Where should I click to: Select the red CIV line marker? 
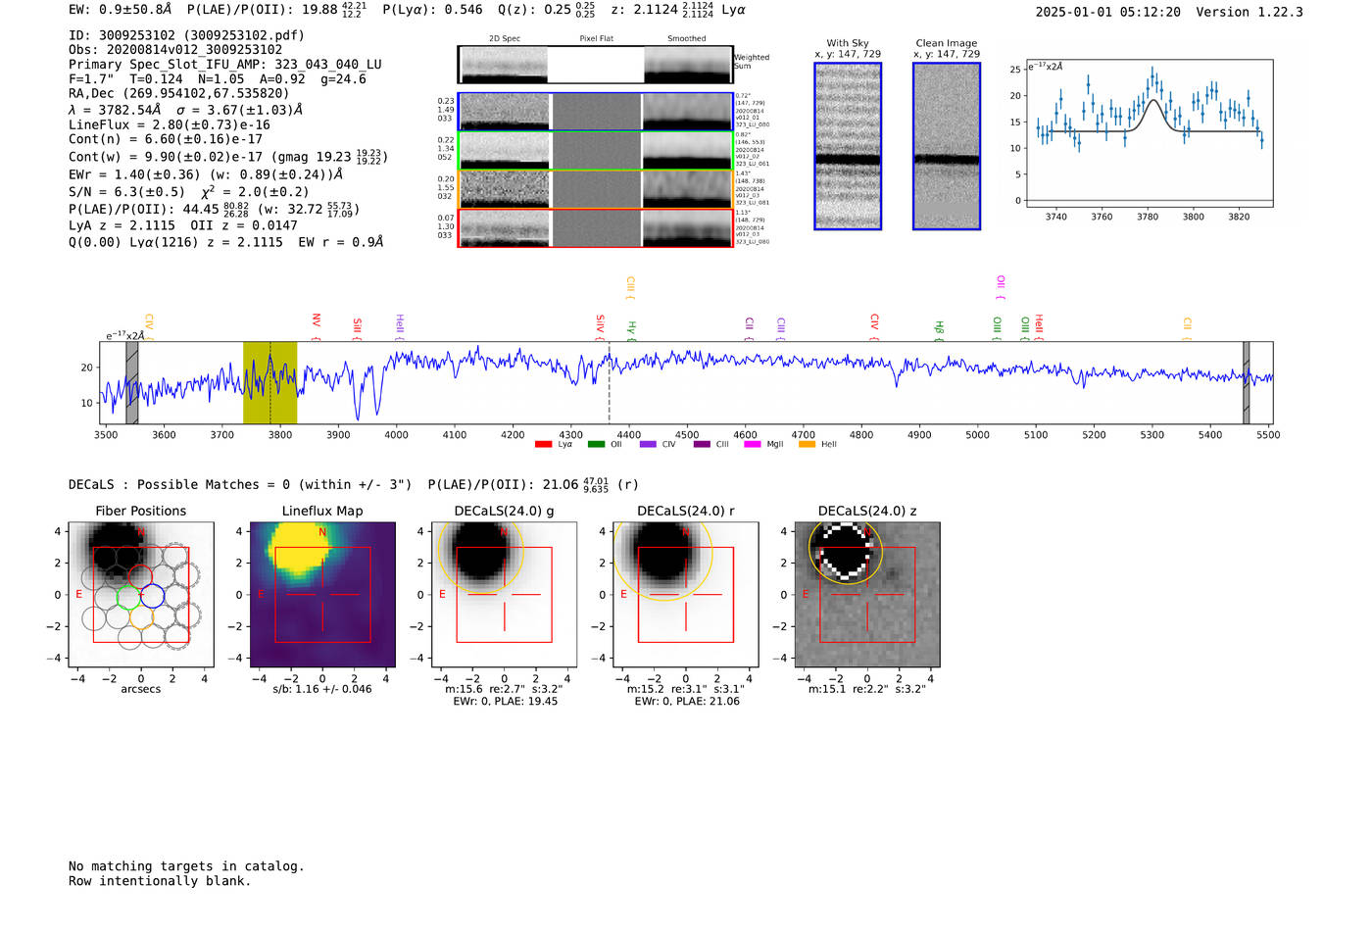[874, 327]
